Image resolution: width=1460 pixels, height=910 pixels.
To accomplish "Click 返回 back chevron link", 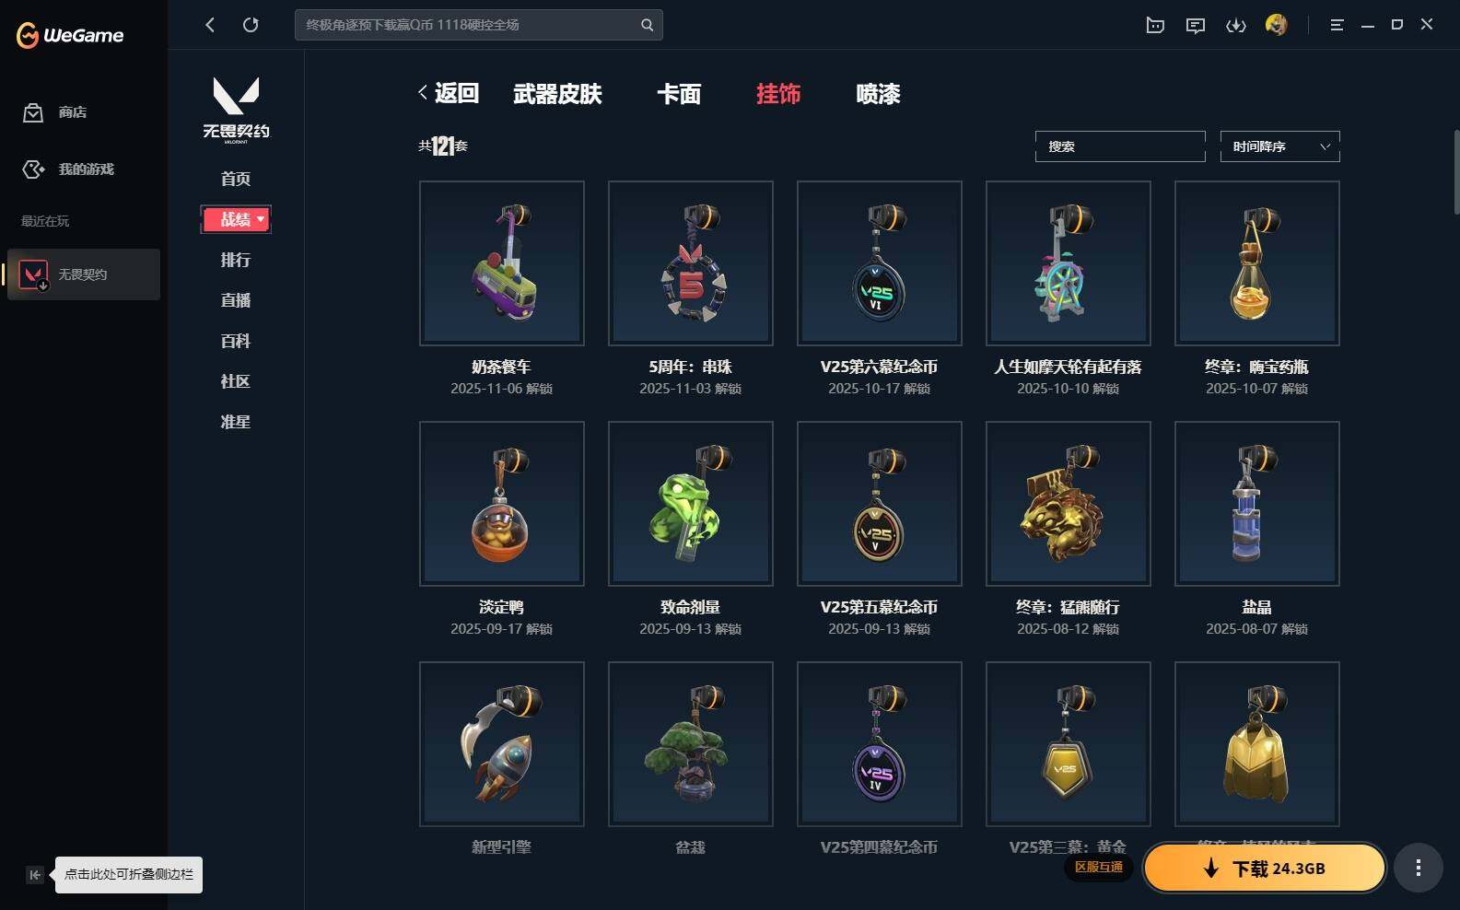I will click(449, 93).
